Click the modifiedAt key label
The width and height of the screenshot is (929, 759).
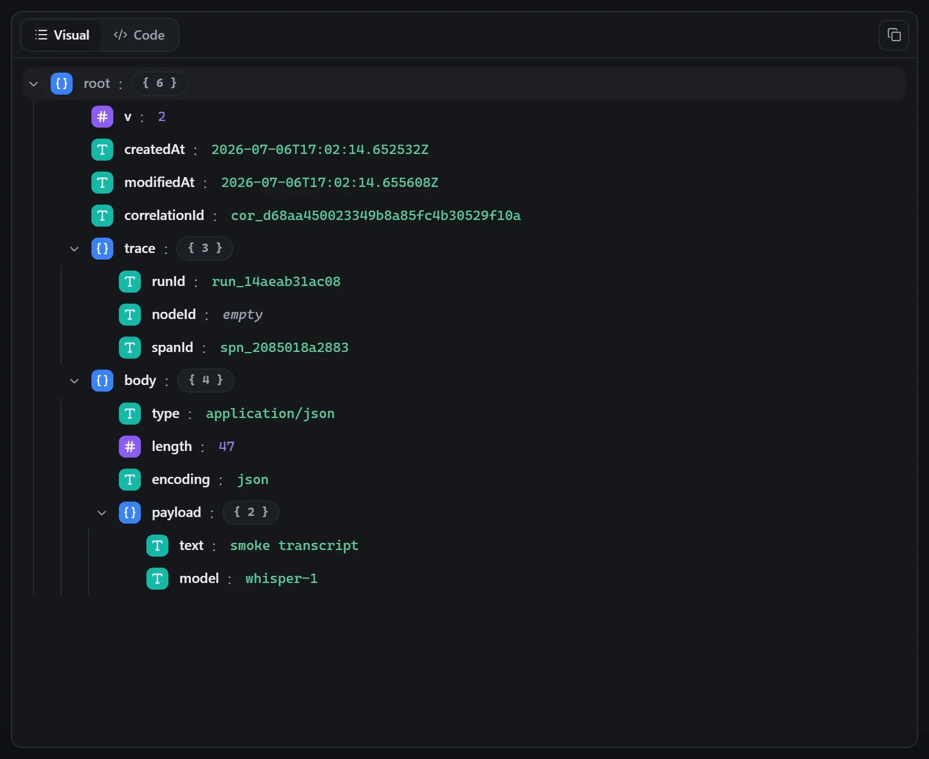[160, 183]
